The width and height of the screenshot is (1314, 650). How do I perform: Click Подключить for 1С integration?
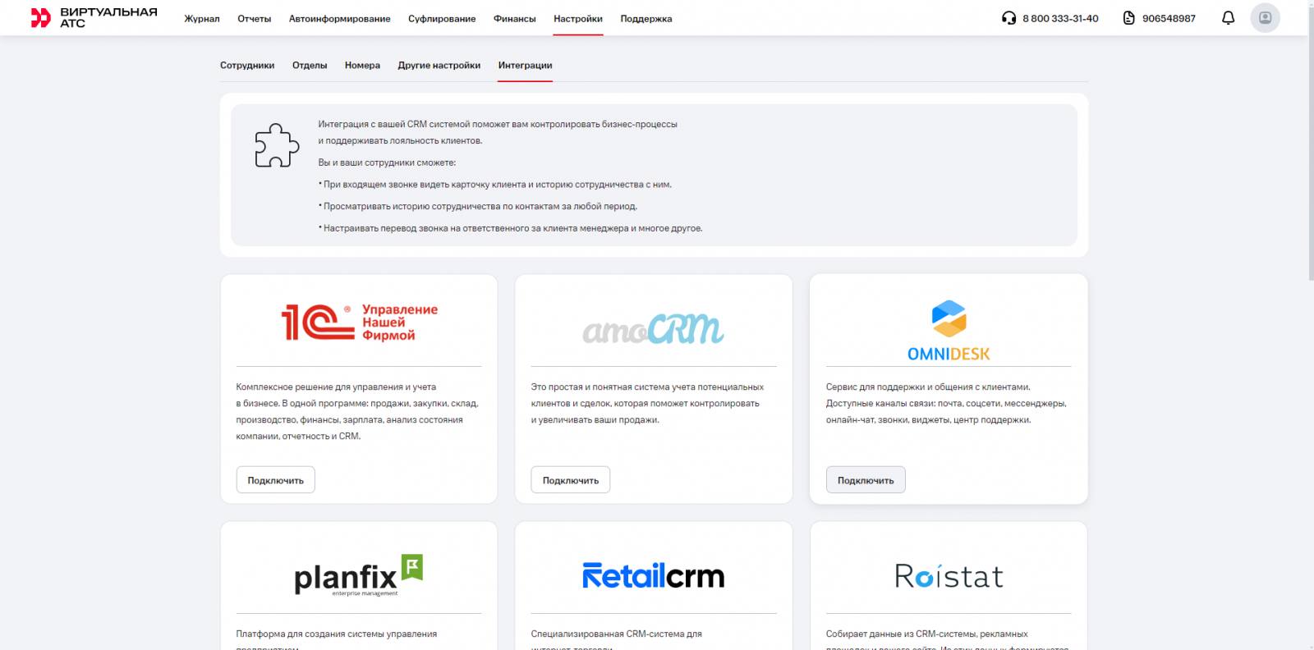pyautogui.click(x=276, y=480)
